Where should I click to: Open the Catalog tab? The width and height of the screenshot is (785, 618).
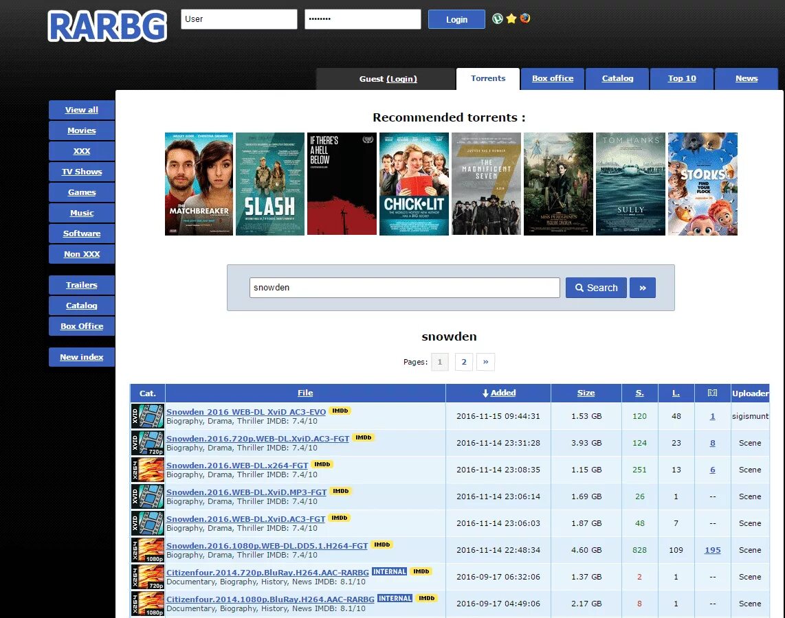pos(617,78)
